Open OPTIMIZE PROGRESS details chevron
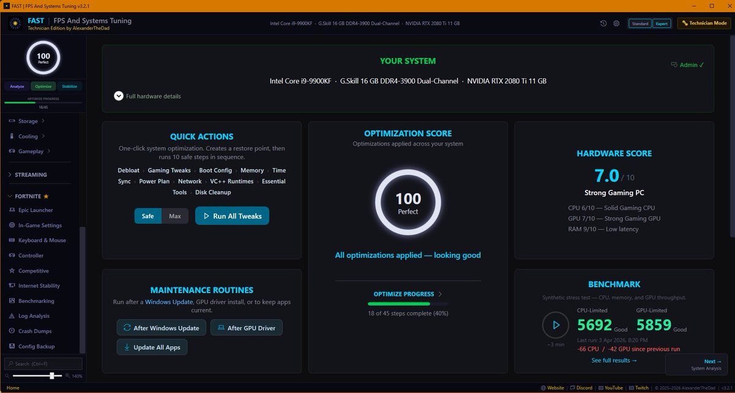The height and width of the screenshot is (393, 735). coord(440,294)
